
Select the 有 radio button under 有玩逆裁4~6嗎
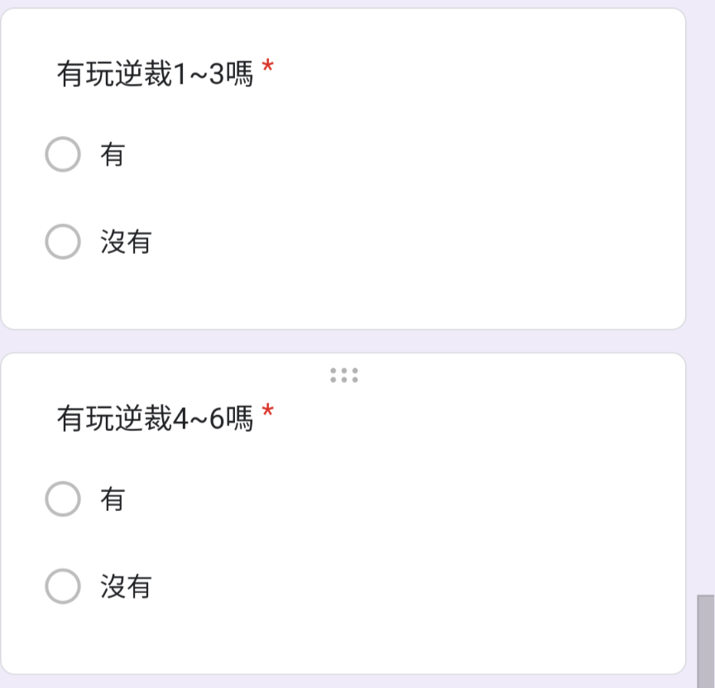tap(63, 499)
